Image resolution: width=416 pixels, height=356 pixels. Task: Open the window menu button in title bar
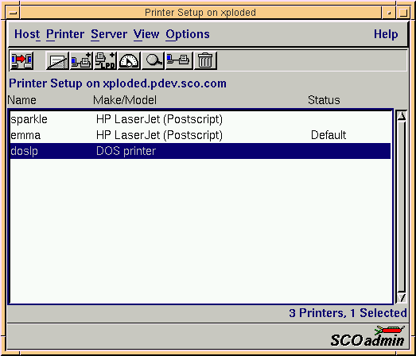[x=13, y=13]
